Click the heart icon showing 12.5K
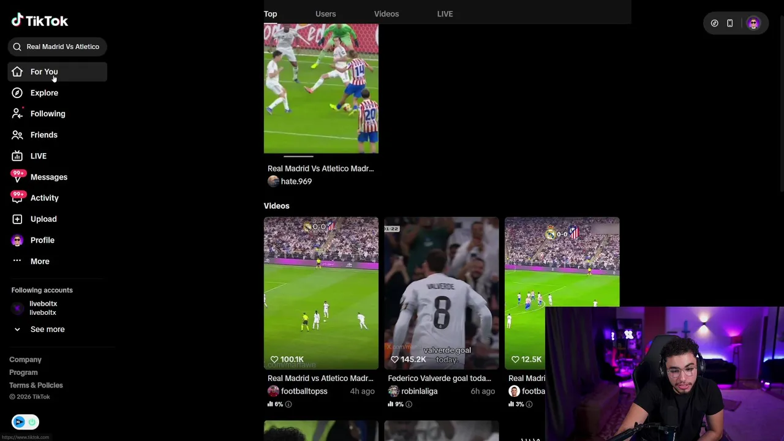 (x=515, y=360)
